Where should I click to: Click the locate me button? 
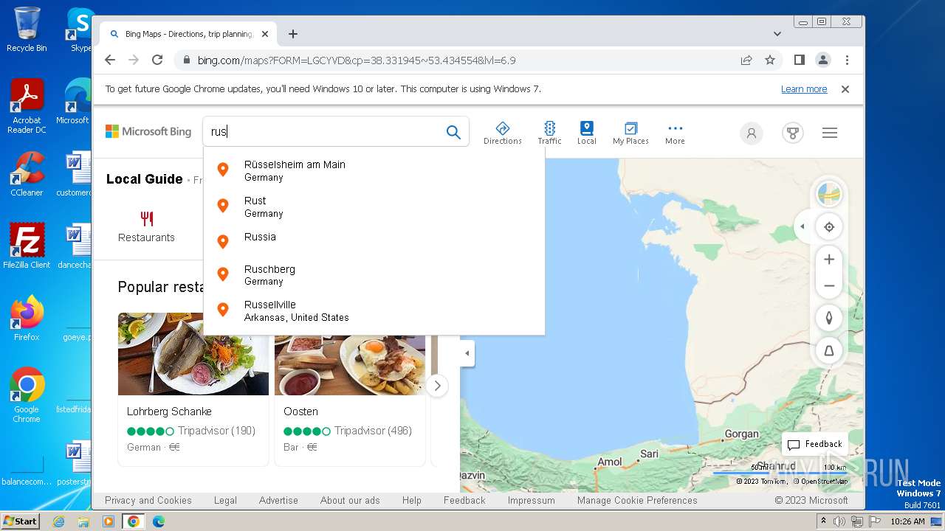(829, 227)
